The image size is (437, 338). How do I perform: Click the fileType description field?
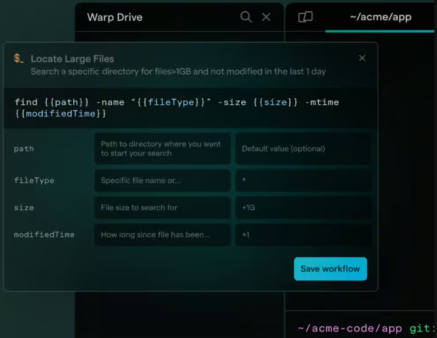pos(163,180)
